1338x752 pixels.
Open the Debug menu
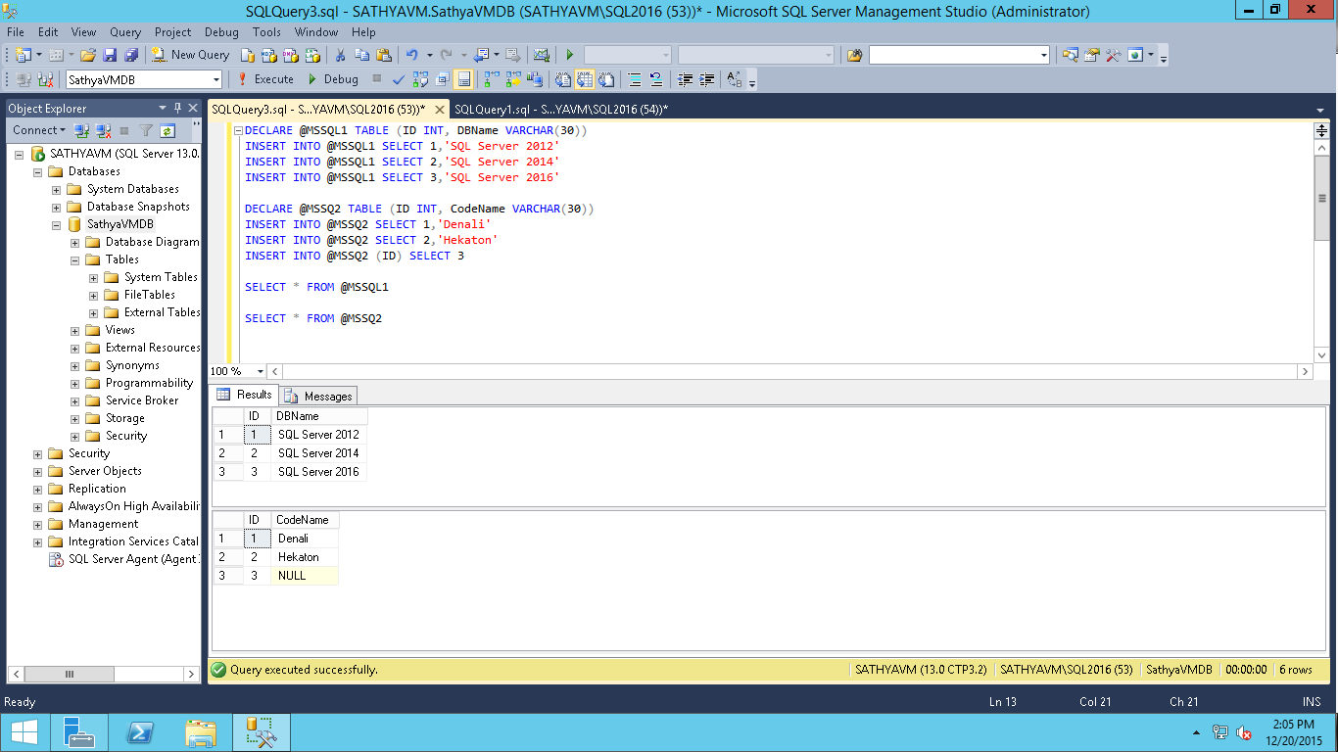(221, 32)
